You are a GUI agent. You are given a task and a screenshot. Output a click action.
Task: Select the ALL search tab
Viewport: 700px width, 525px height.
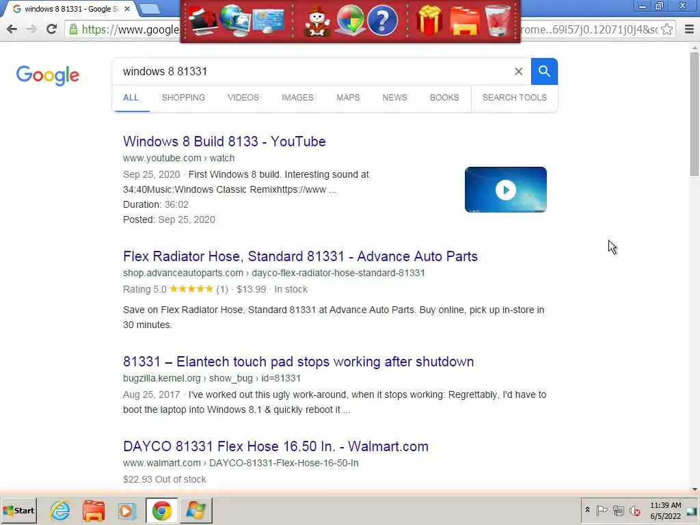tap(131, 97)
